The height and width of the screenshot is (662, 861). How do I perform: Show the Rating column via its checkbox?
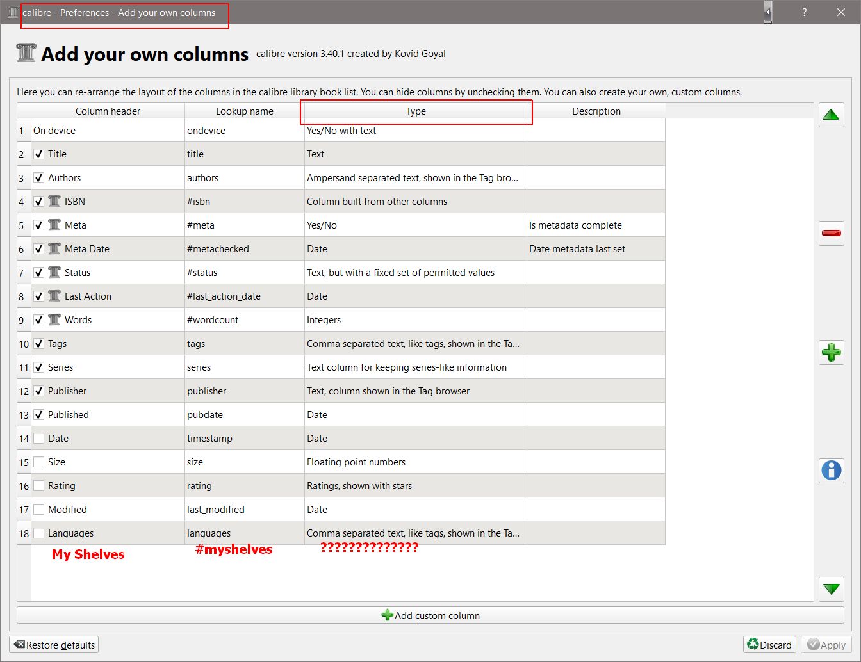tap(39, 486)
